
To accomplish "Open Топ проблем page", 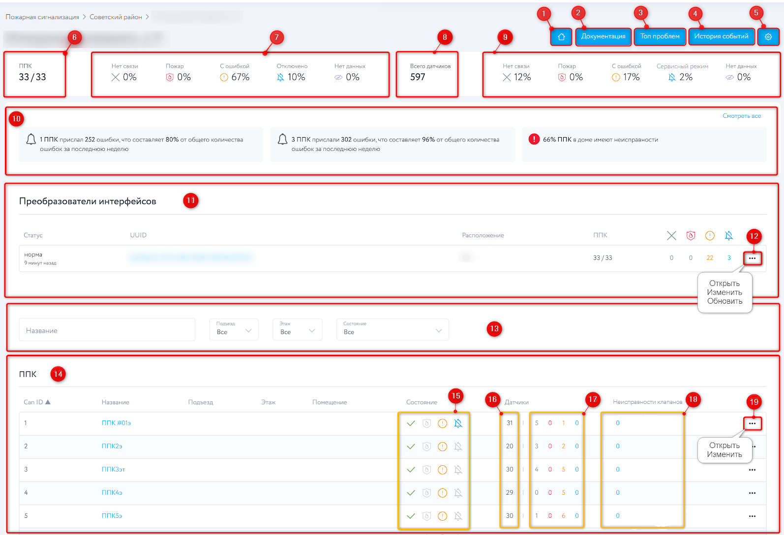I will (x=660, y=36).
